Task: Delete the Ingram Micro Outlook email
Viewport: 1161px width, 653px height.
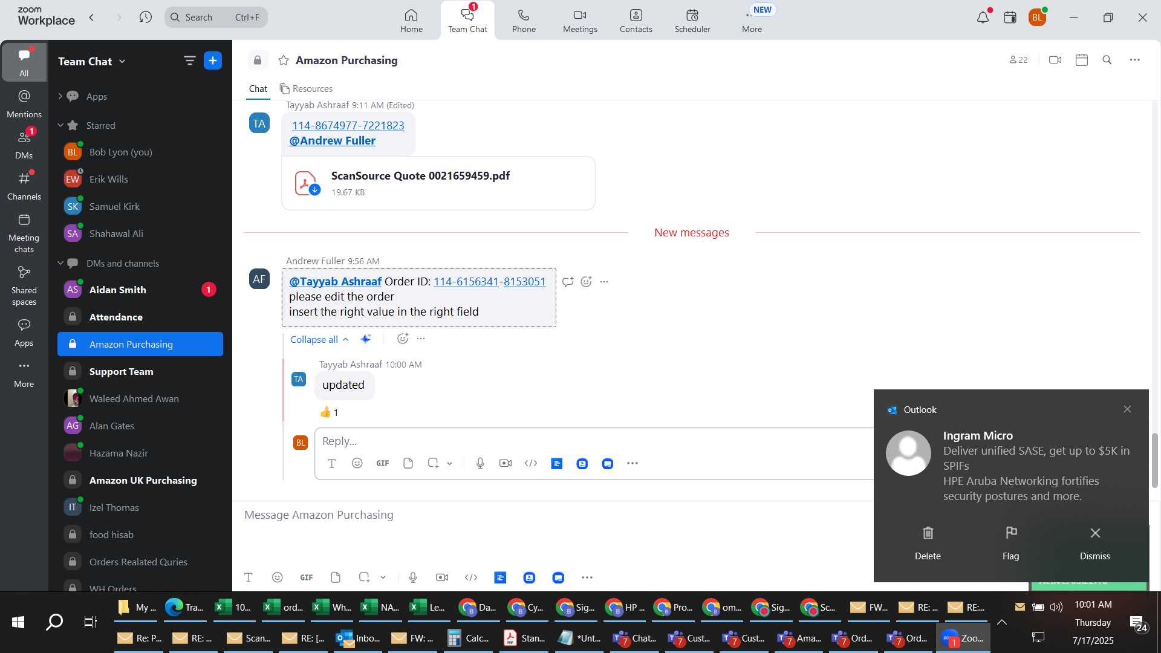Action: (x=928, y=542)
